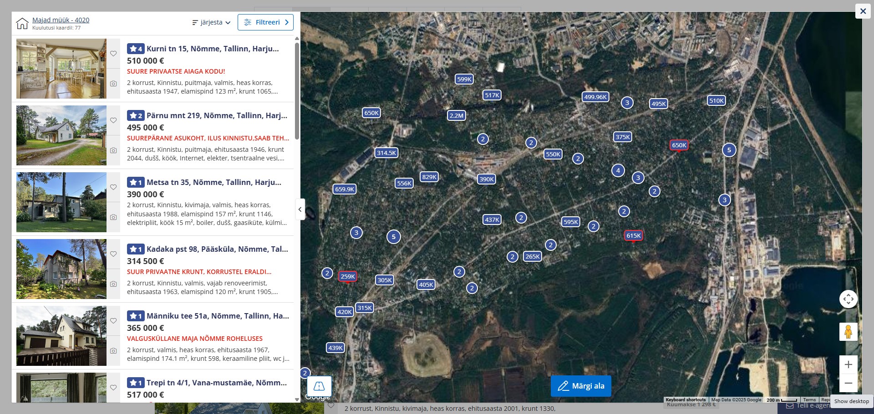Select the 510K price marker on map
Screen dimensions: 874x414
click(x=716, y=100)
